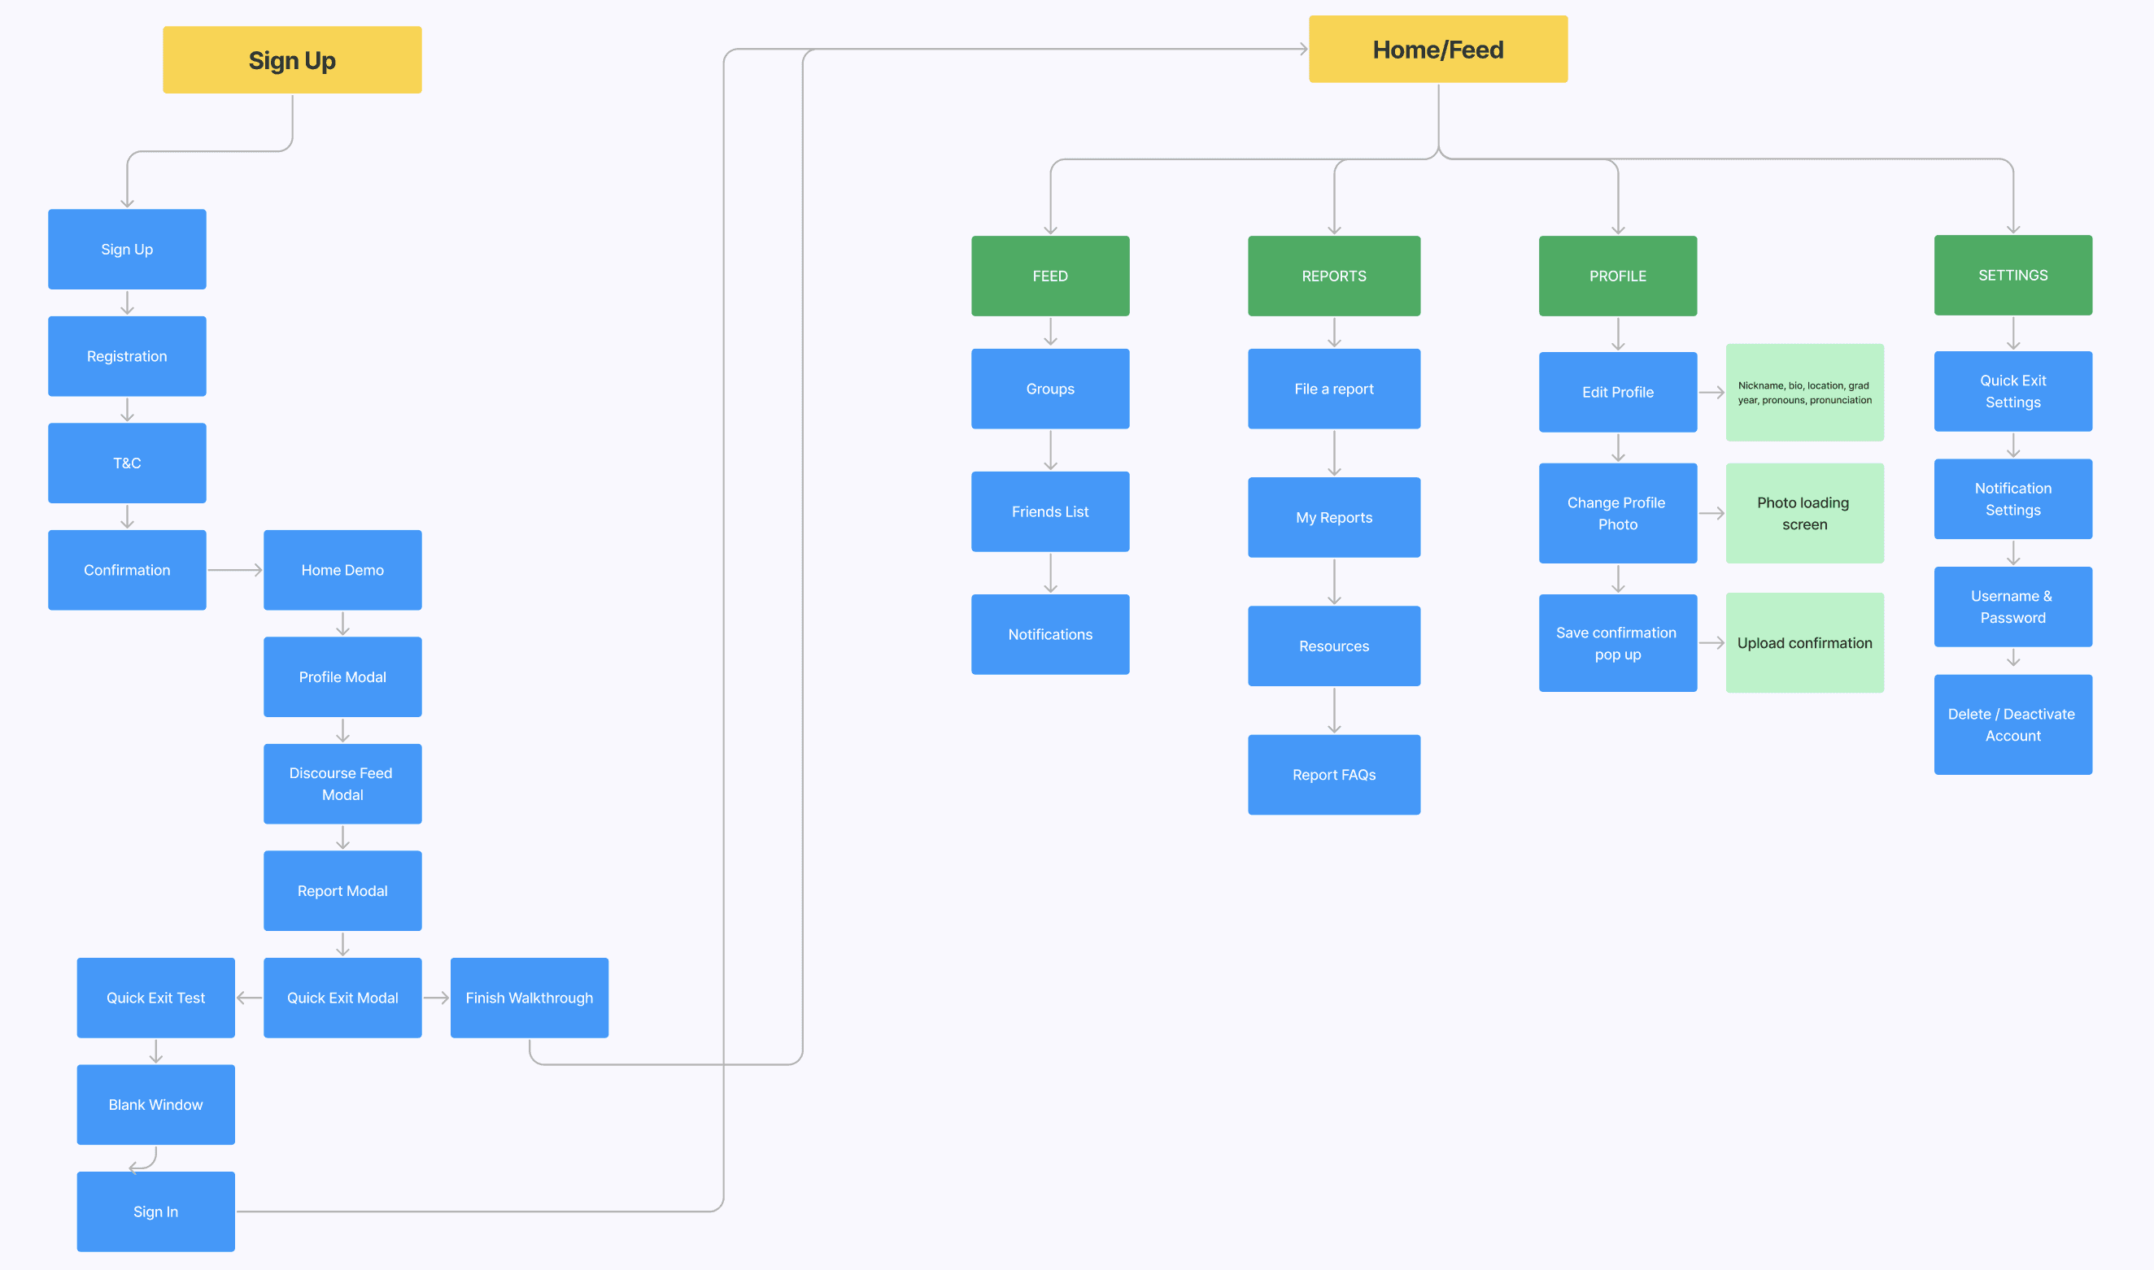Select the Discourse Feed Modal box
Screen dimensions: 2154x1270
[x=342, y=783]
